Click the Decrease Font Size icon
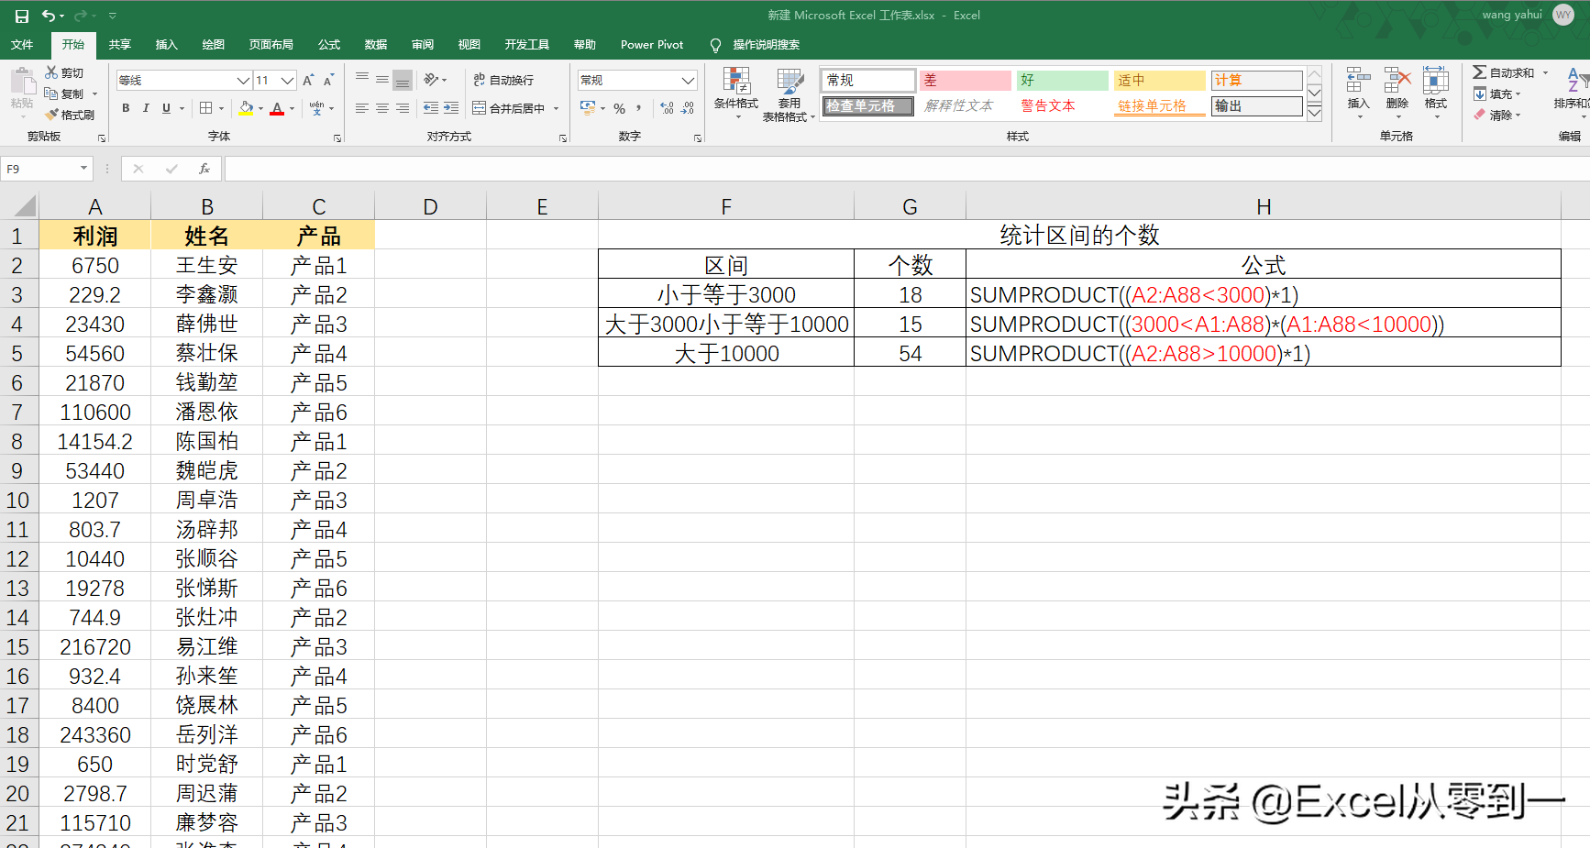 (x=327, y=81)
